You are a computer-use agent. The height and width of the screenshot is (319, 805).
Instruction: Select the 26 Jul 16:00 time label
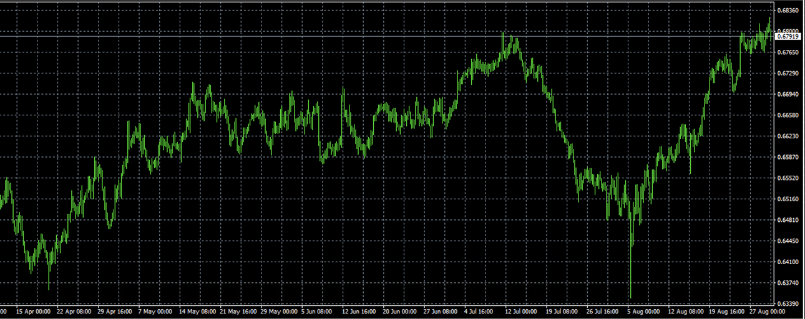click(603, 312)
